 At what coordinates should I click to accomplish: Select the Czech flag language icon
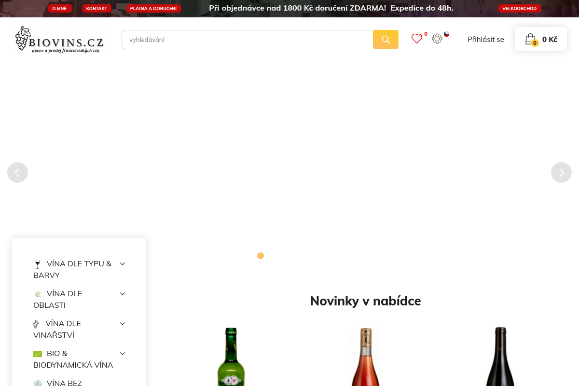click(x=446, y=34)
